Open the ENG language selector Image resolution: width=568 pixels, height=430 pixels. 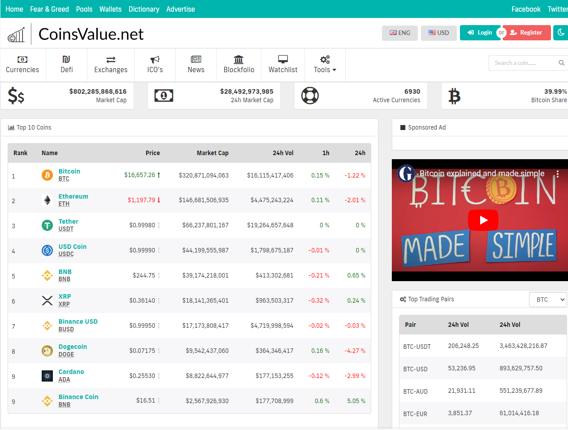[x=399, y=33]
